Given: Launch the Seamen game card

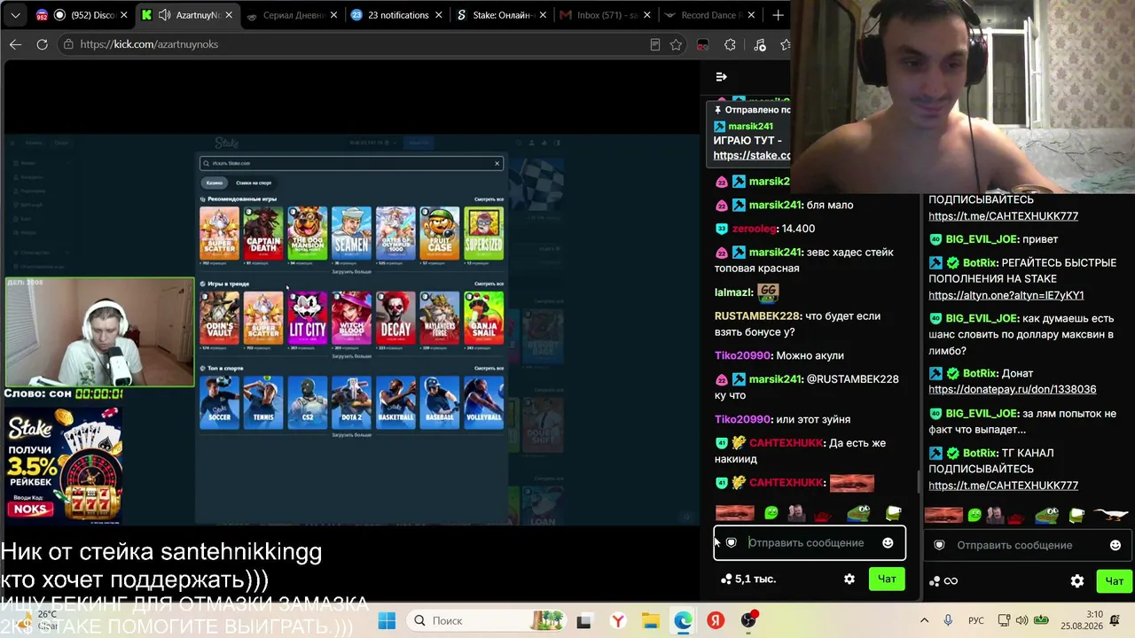Looking at the screenshot, I should click(351, 233).
